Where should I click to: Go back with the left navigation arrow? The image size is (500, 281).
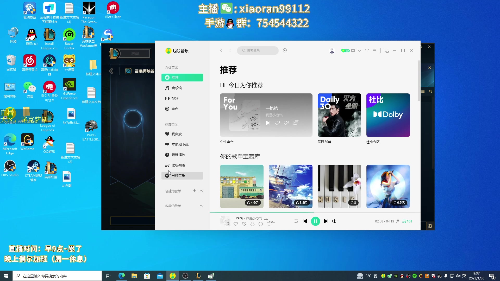221,50
